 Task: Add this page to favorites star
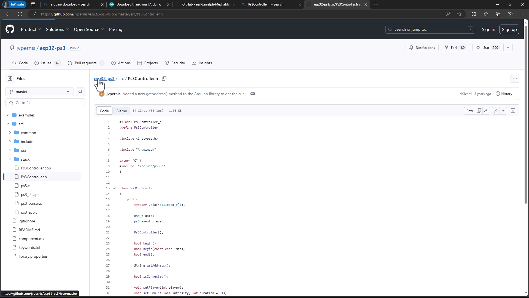click(459, 14)
